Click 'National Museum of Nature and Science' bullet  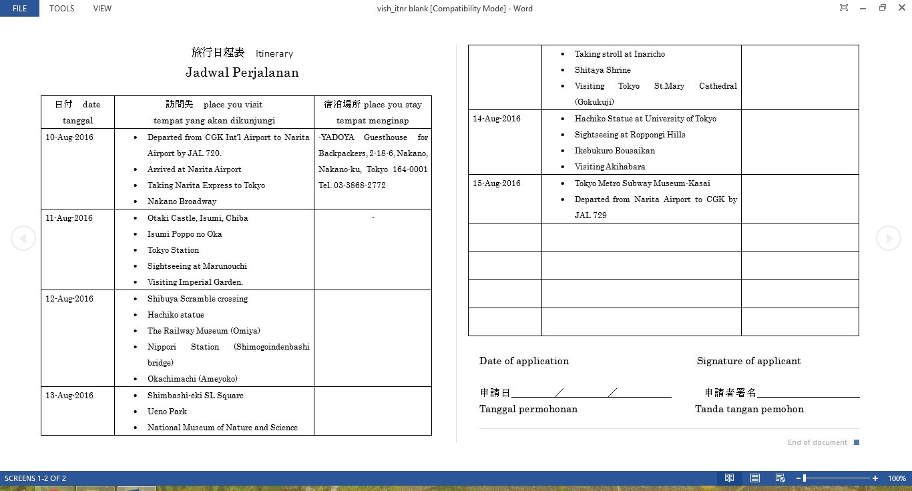tap(222, 428)
